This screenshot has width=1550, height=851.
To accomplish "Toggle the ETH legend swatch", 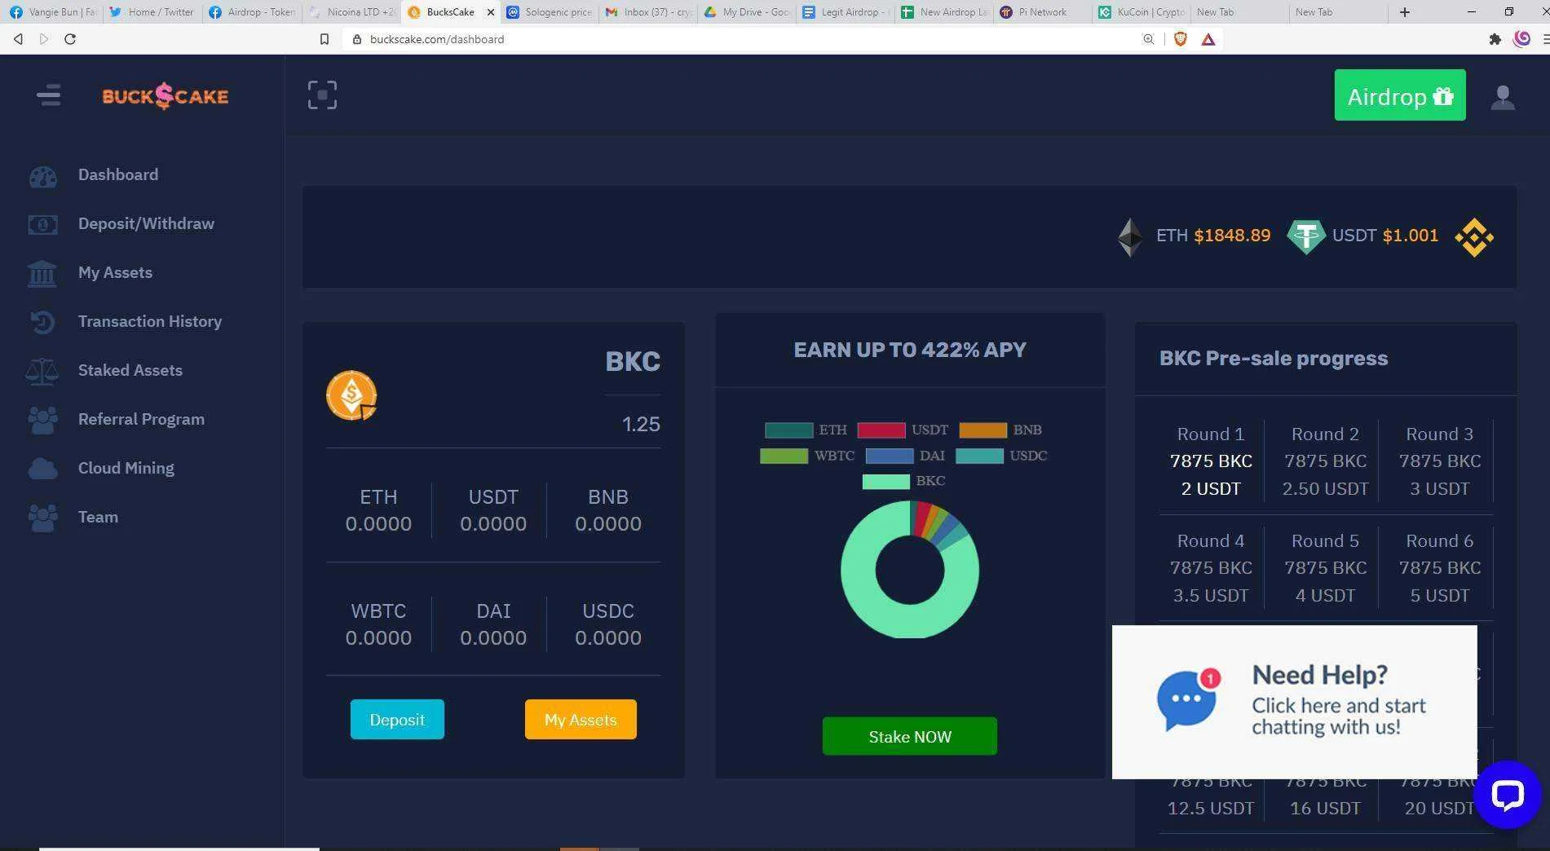I will [788, 430].
